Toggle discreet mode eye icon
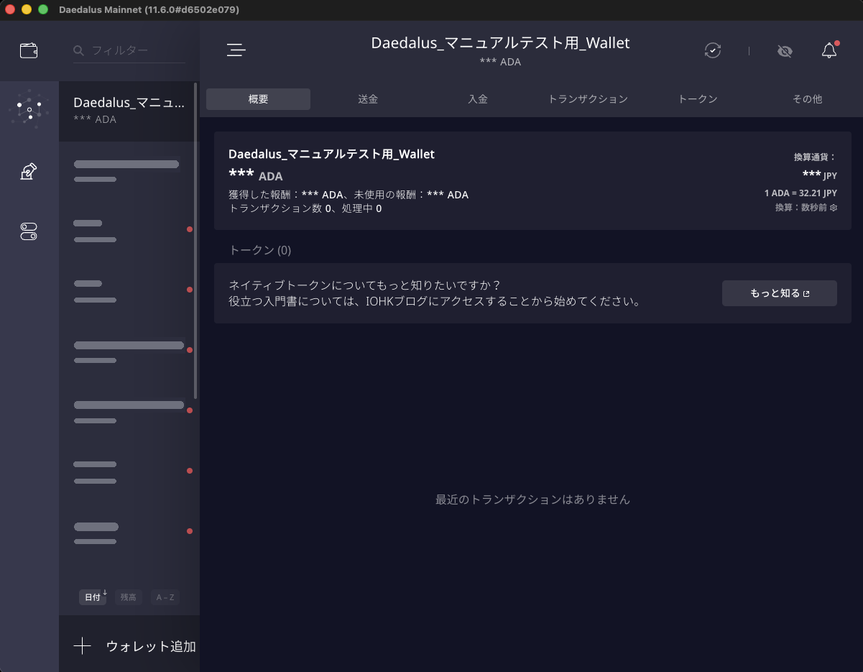The image size is (863, 672). [785, 50]
